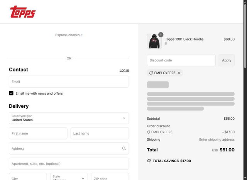Click the Apartment, suite, etc. field
Screen dimensions: 247x180
coord(69,163)
